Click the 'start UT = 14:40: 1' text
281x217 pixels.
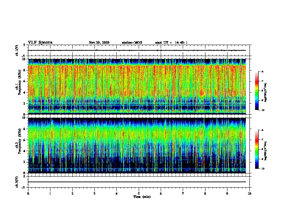coord(171,43)
